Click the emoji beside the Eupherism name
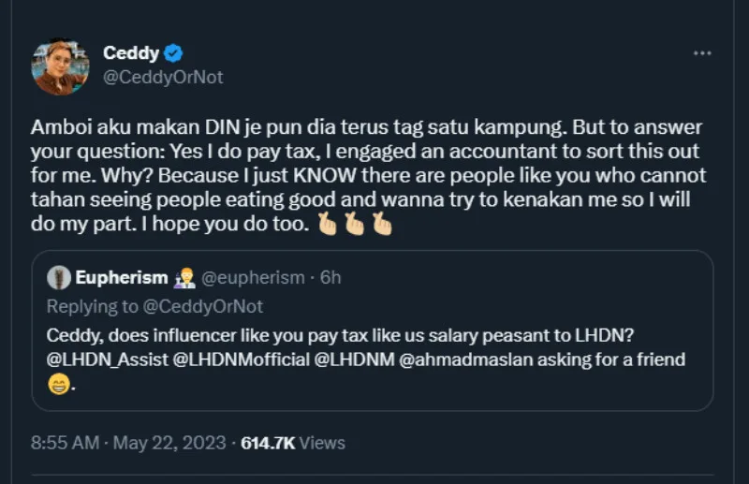 (x=184, y=278)
